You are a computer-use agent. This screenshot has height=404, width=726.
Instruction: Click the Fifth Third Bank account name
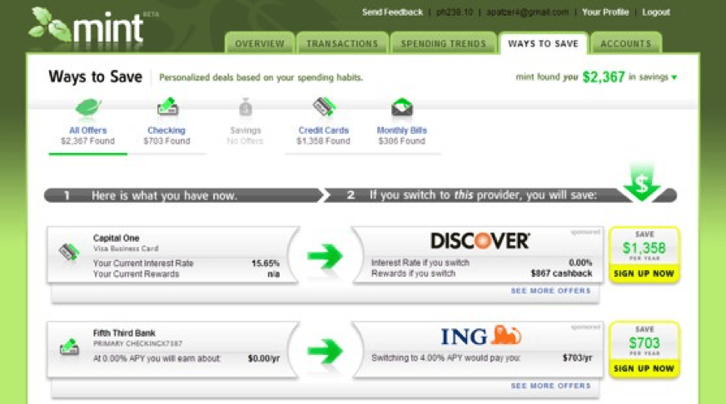pyautogui.click(x=124, y=333)
